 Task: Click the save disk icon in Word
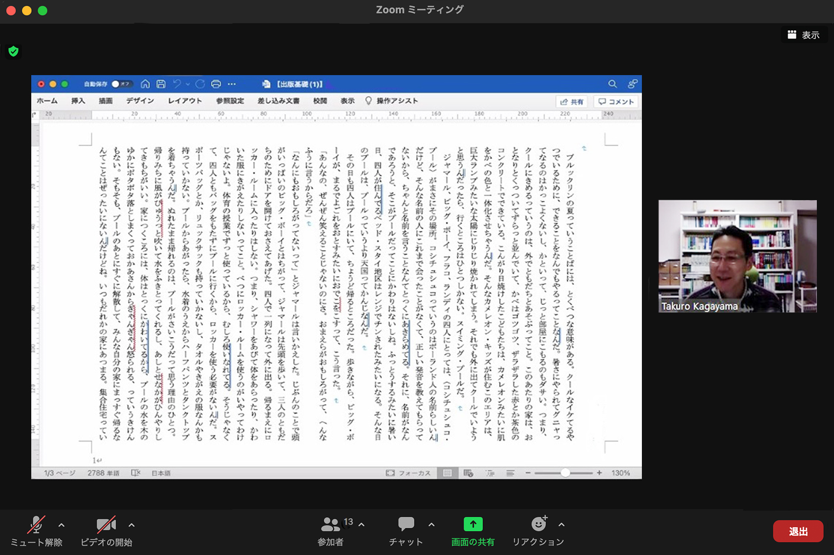pos(161,84)
